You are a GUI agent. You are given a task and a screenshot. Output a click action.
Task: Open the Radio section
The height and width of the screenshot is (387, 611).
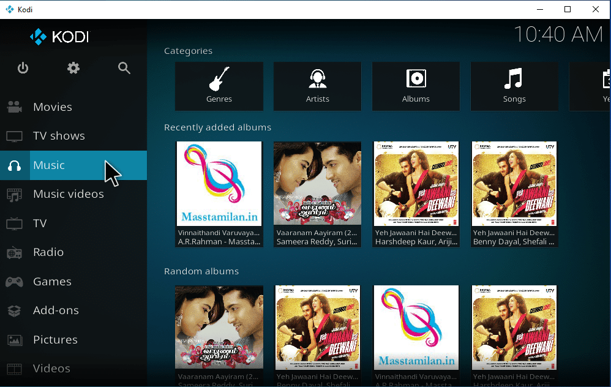pos(48,252)
